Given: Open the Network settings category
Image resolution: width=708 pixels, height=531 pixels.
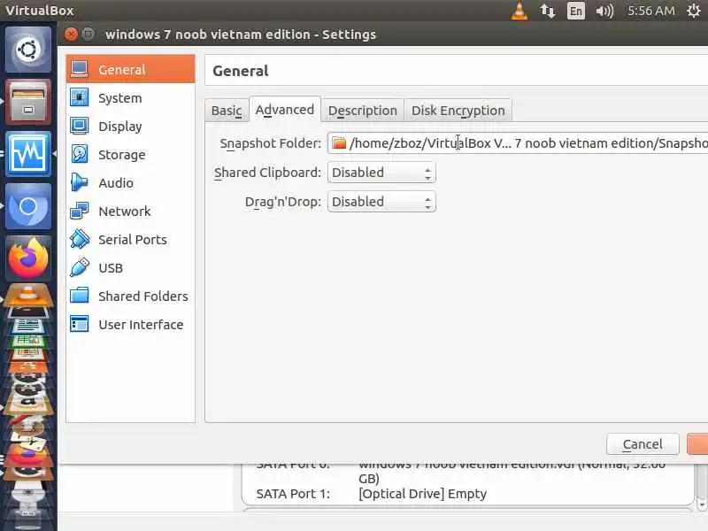Looking at the screenshot, I should tap(130, 212).
